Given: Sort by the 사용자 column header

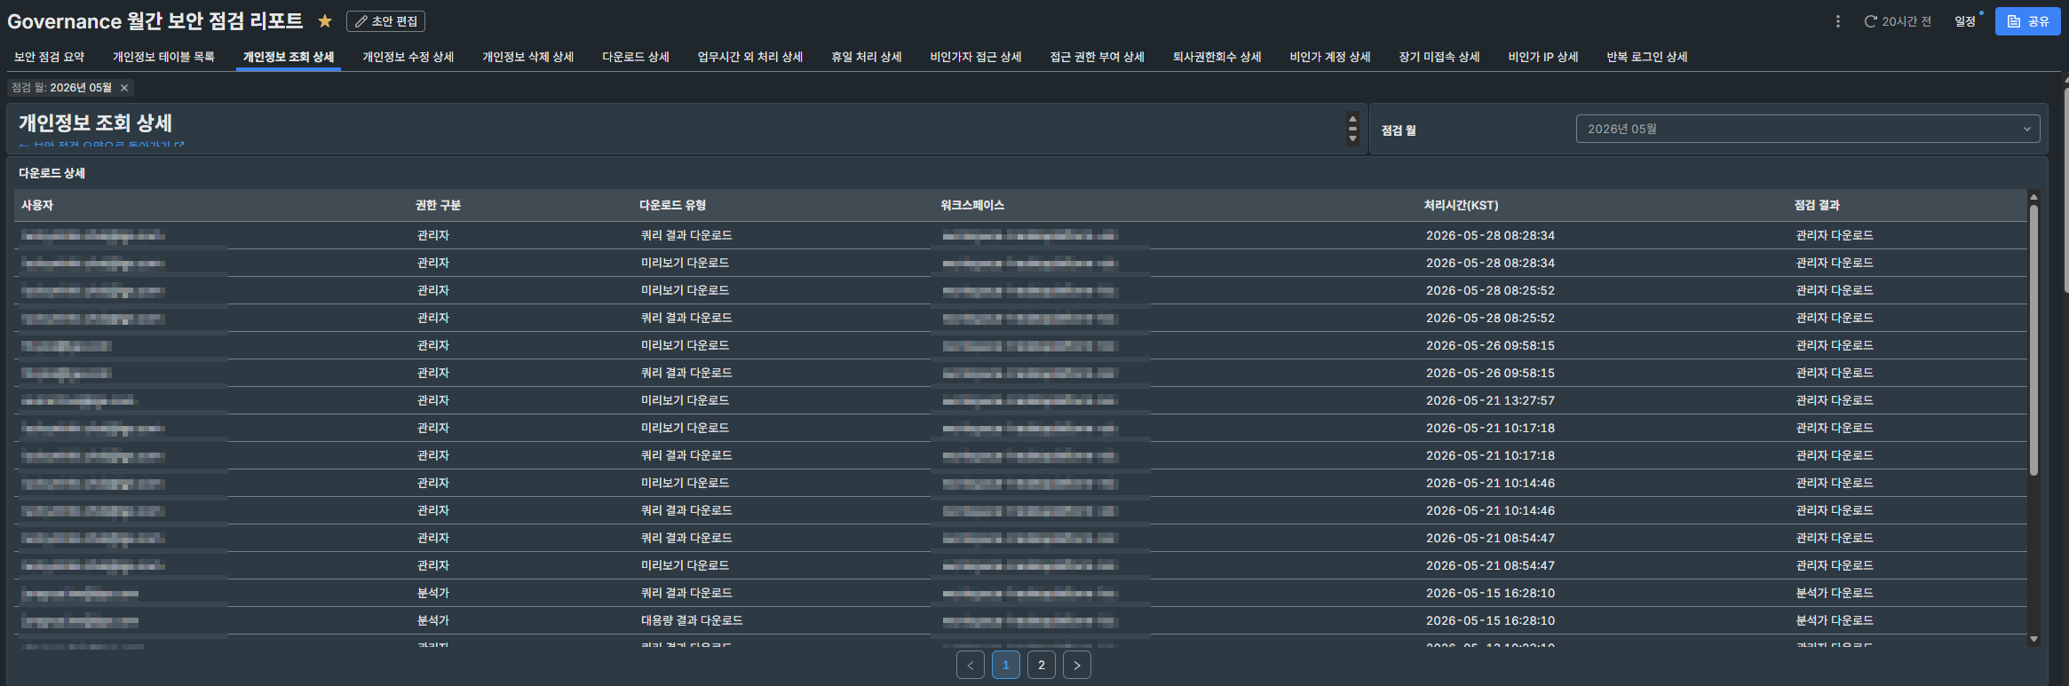Looking at the screenshot, I should (x=37, y=205).
